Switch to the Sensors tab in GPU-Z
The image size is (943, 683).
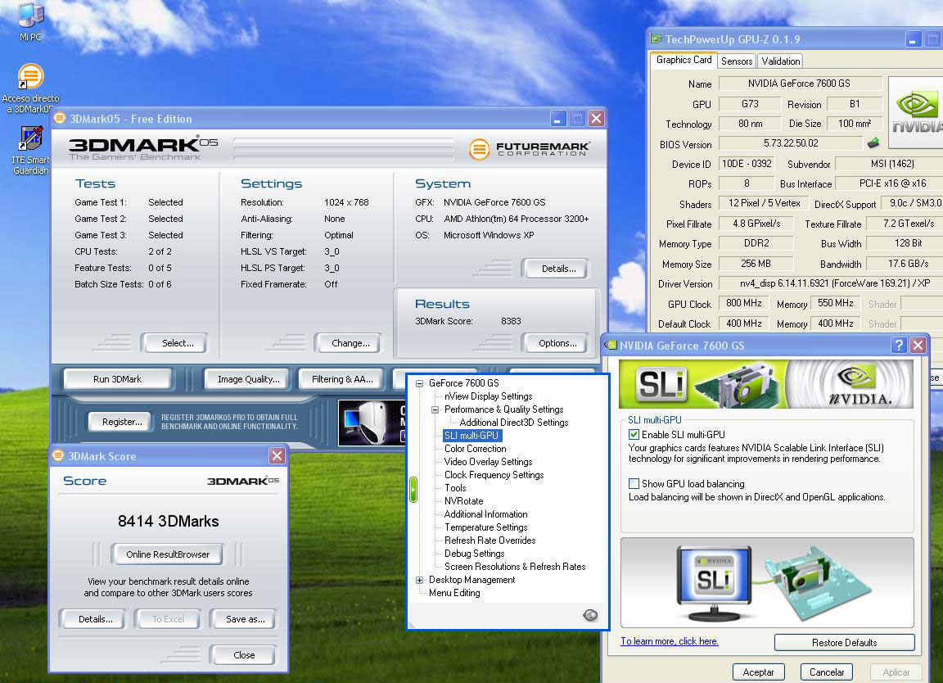coord(737,61)
